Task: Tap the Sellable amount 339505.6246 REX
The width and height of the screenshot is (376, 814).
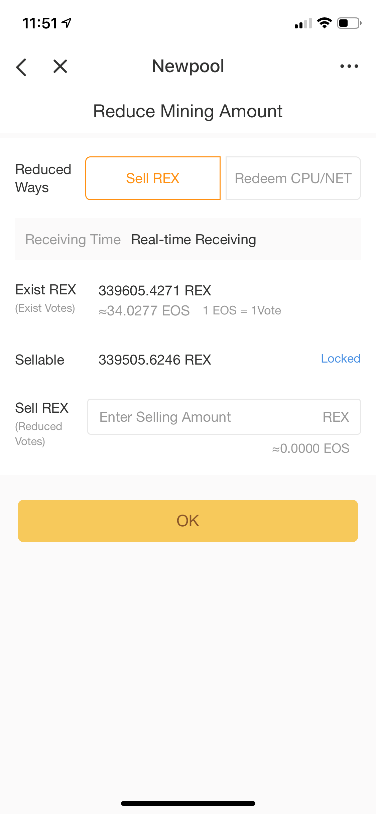Action: click(155, 360)
